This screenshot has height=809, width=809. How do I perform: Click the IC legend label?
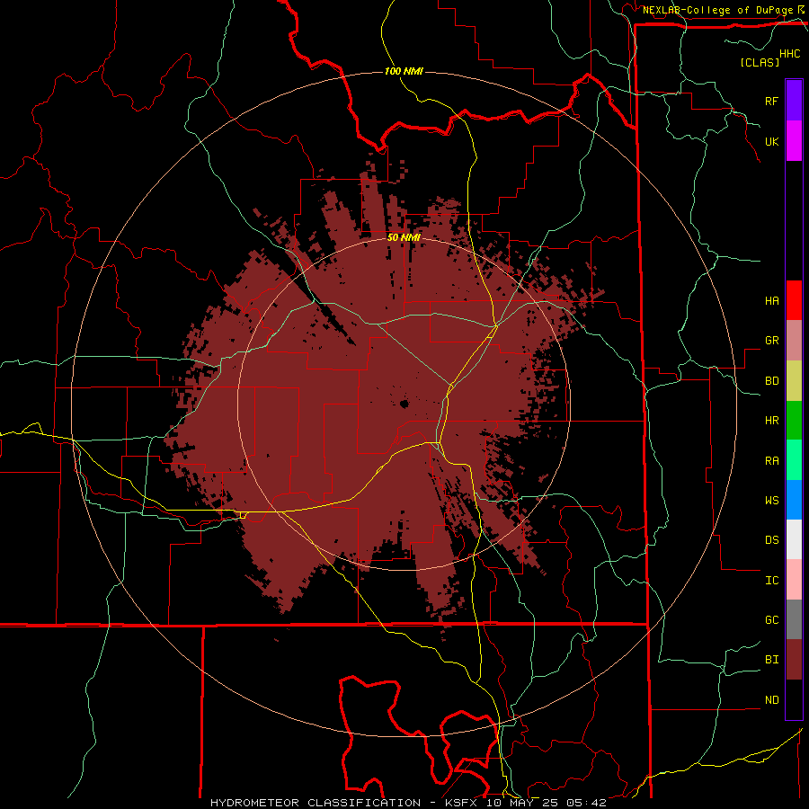pos(771,580)
